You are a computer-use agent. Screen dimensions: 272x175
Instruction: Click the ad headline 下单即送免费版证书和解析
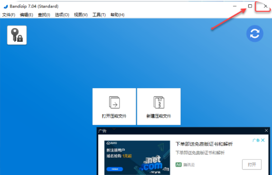204,144
